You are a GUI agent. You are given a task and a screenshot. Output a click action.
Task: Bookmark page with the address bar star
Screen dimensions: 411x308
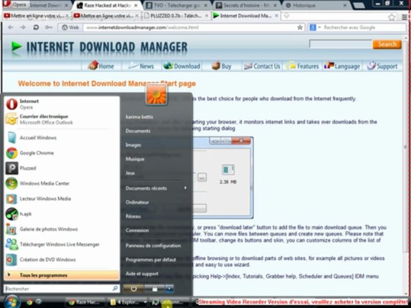(300, 27)
